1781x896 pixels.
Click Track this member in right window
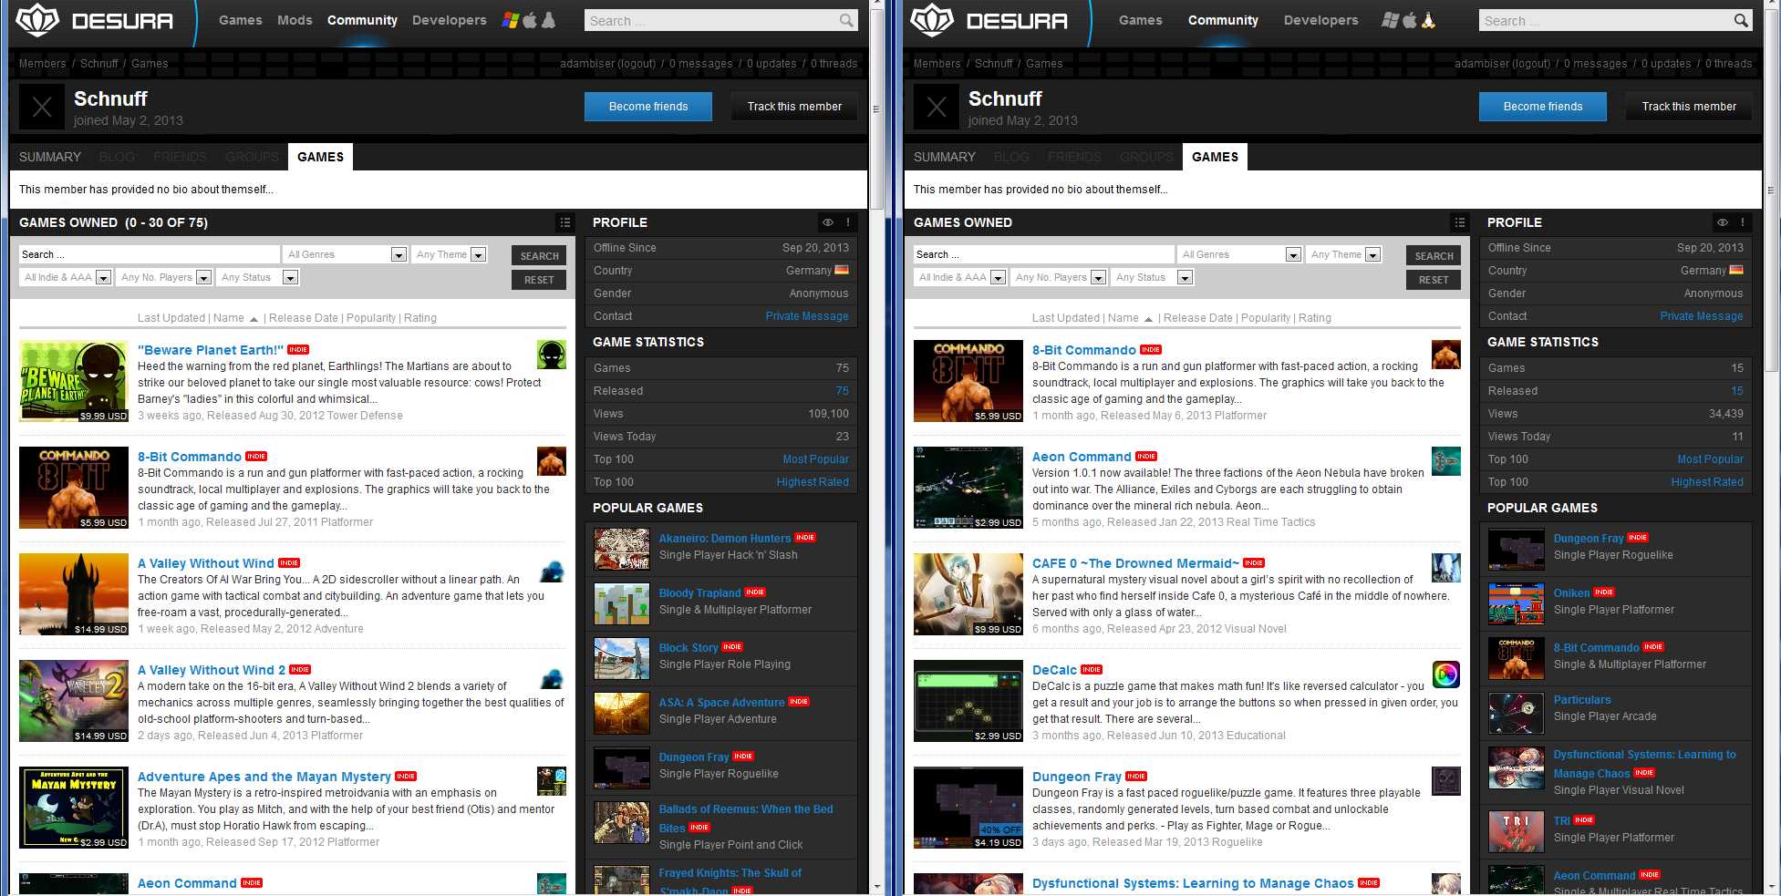pyautogui.click(x=1689, y=107)
